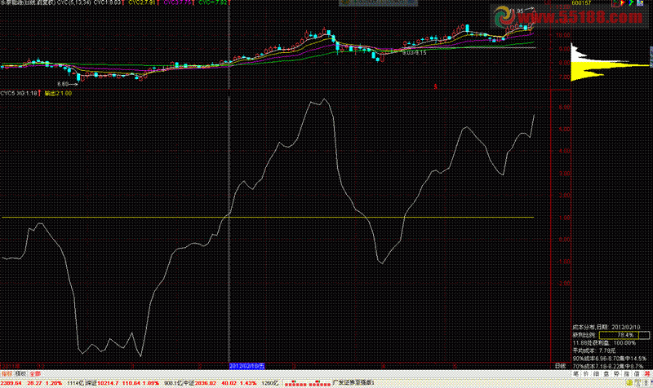Click the green-blue arrow icon at top right
Screen dimensions: 653x388
pyautogui.click(x=631, y=3)
